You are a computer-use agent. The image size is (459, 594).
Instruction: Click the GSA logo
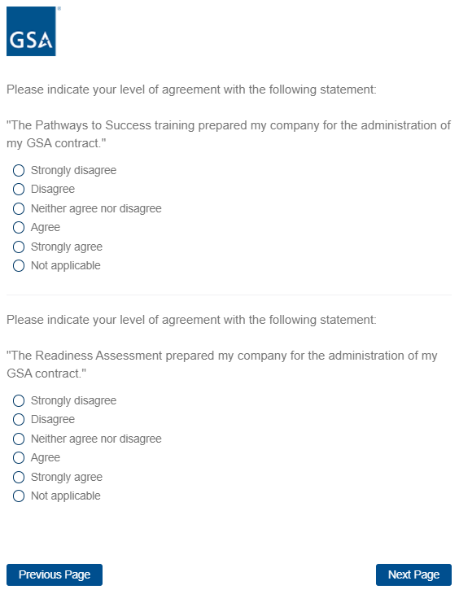(x=31, y=31)
